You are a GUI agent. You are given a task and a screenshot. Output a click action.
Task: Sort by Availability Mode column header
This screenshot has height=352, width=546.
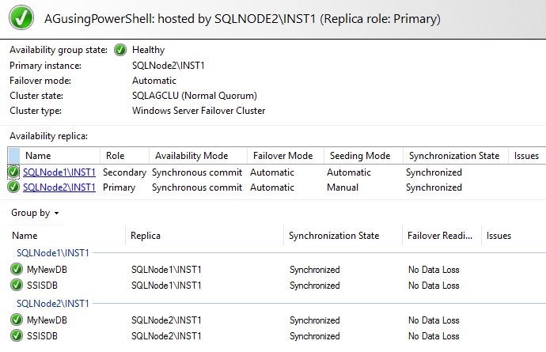[191, 156]
